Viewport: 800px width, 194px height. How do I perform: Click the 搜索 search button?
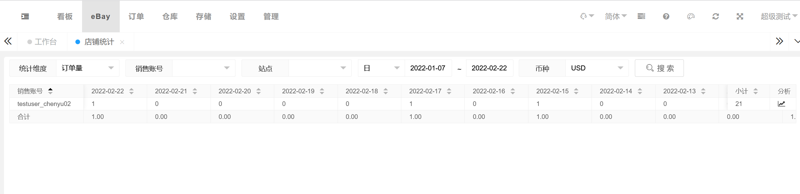pos(659,68)
